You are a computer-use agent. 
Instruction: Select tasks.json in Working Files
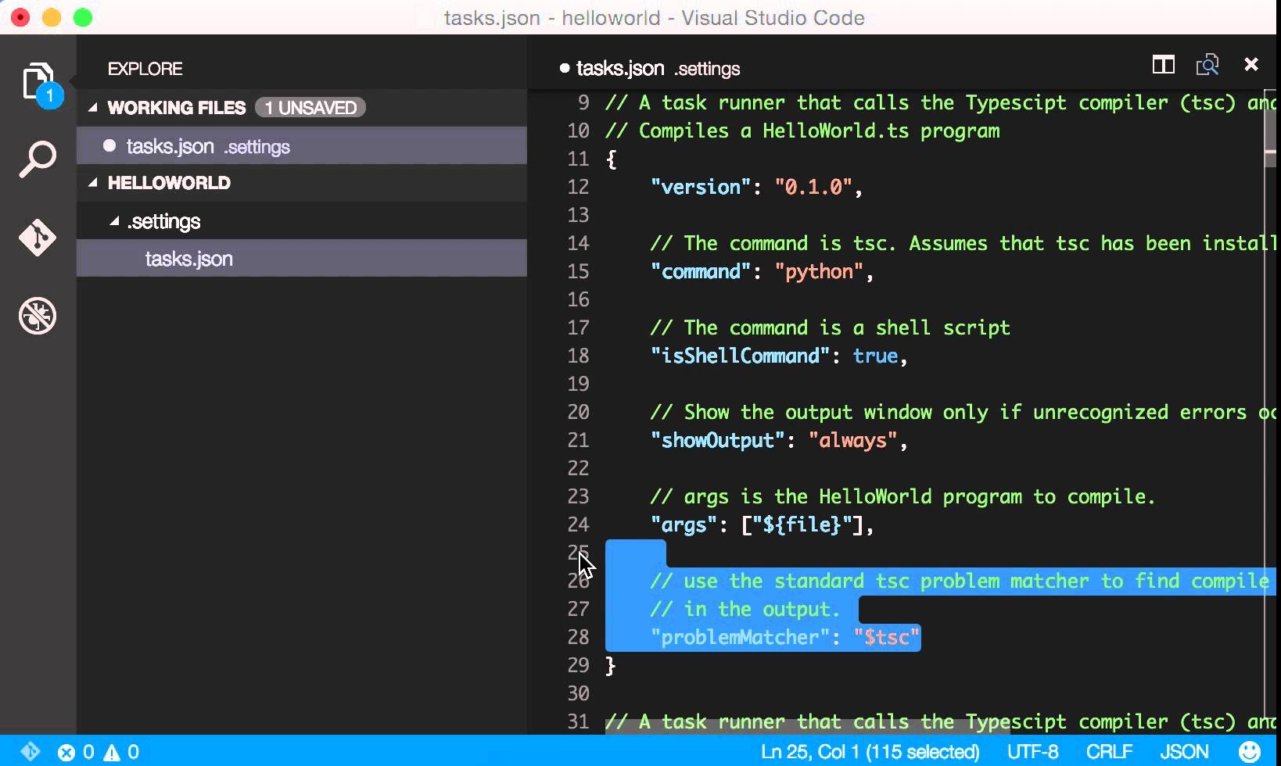pos(302,146)
